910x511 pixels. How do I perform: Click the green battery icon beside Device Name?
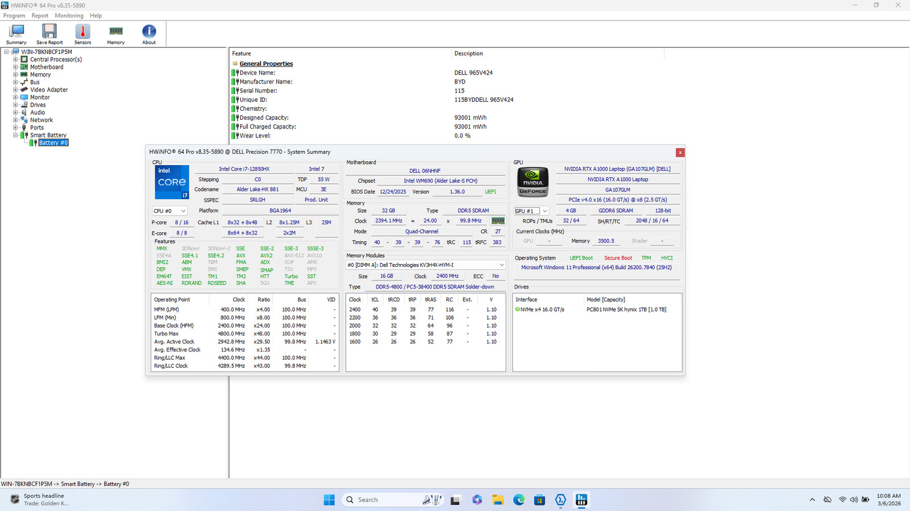(x=235, y=73)
